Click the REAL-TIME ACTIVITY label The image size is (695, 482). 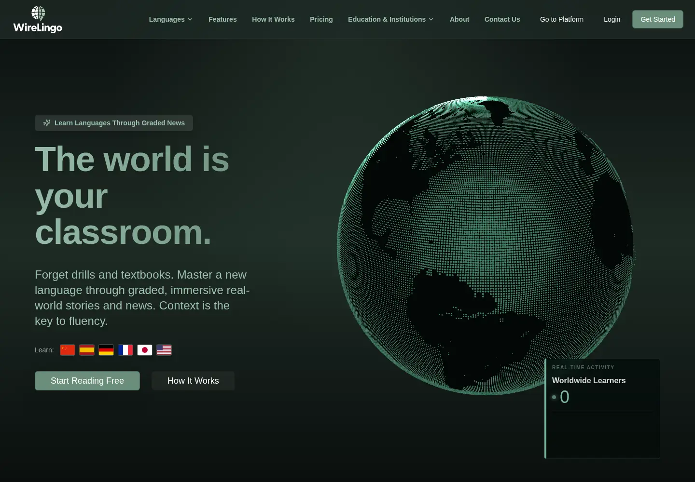click(583, 367)
